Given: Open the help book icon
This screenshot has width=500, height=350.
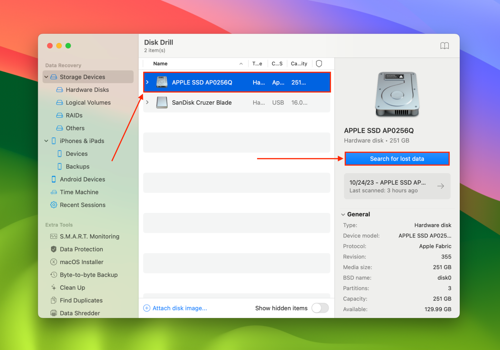Looking at the screenshot, I should (x=444, y=46).
